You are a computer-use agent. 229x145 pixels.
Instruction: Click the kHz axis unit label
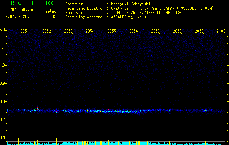pyautogui.click(x=3, y=29)
